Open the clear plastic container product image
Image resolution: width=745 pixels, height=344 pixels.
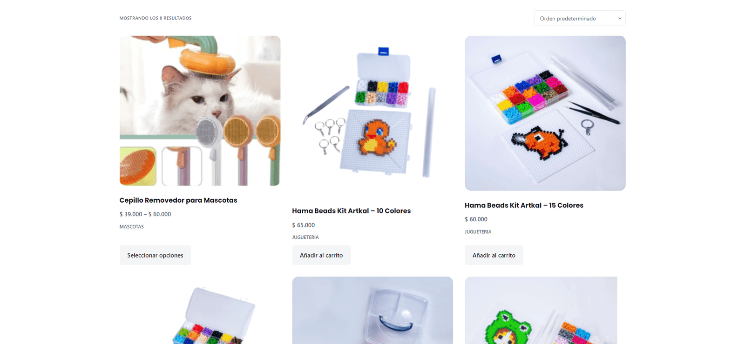[372, 311]
